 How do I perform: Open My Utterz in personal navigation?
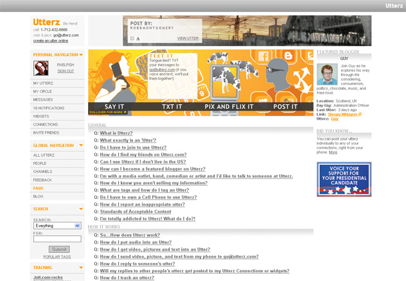pyautogui.click(x=57, y=83)
